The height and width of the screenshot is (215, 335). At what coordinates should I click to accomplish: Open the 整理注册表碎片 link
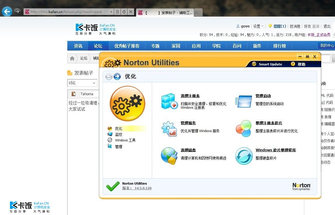click(x=269, y=123)
